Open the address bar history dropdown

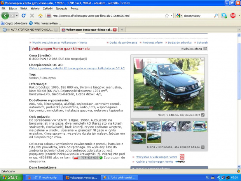coord(172,16)
